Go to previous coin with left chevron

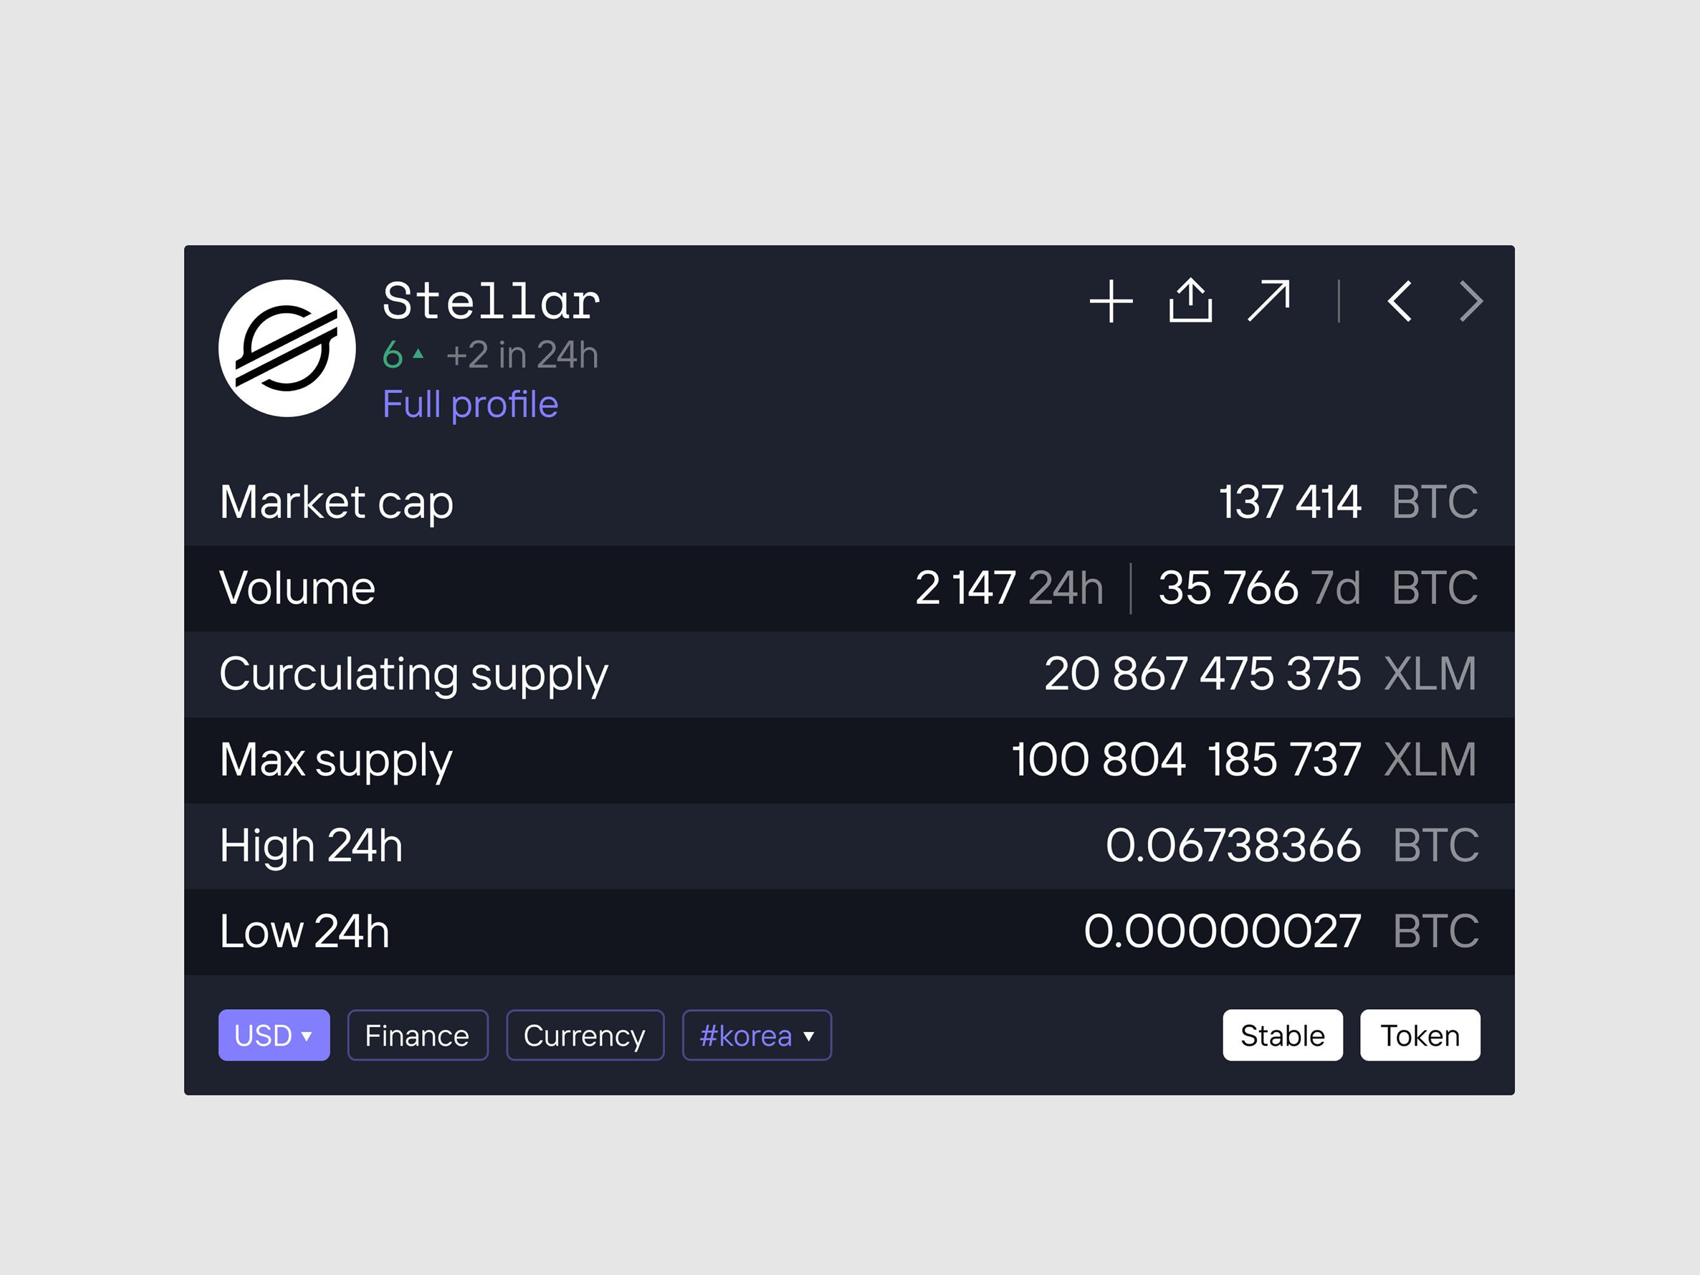pos(1399,301)
